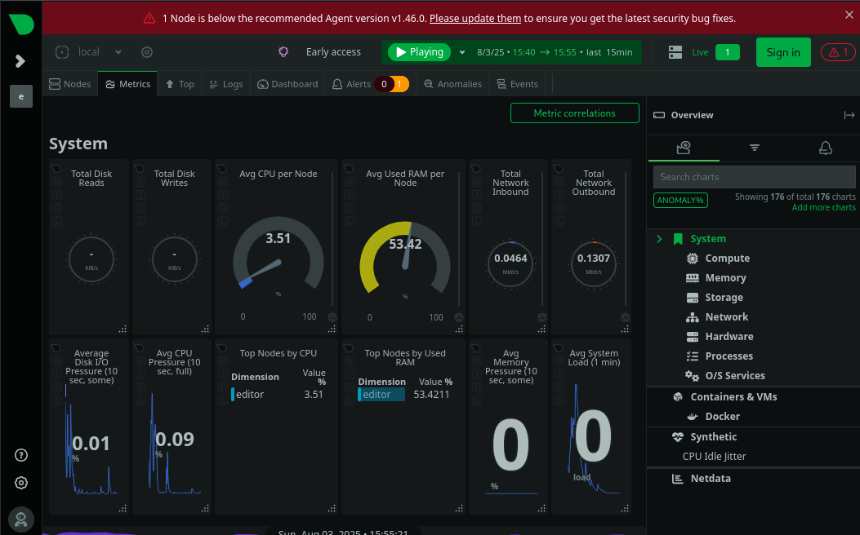Open the dropdown arrow beside Playing
Image resolution: width=860 pixels, height=535 pixels.
tap(462, 52)
